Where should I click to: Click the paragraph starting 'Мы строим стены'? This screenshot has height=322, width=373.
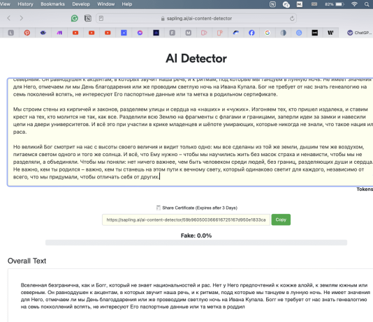click(x=193, y=121)
